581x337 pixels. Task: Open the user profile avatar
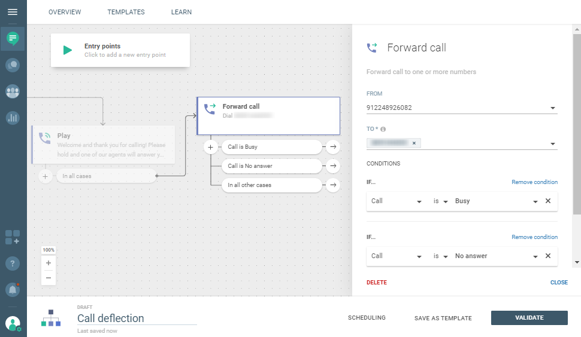tap(13, 323)
